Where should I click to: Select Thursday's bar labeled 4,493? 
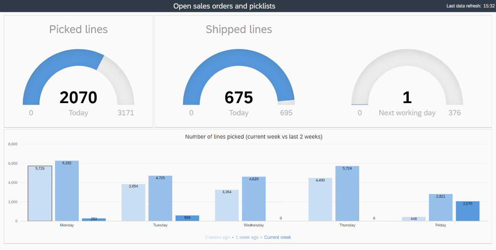point(320,200)
